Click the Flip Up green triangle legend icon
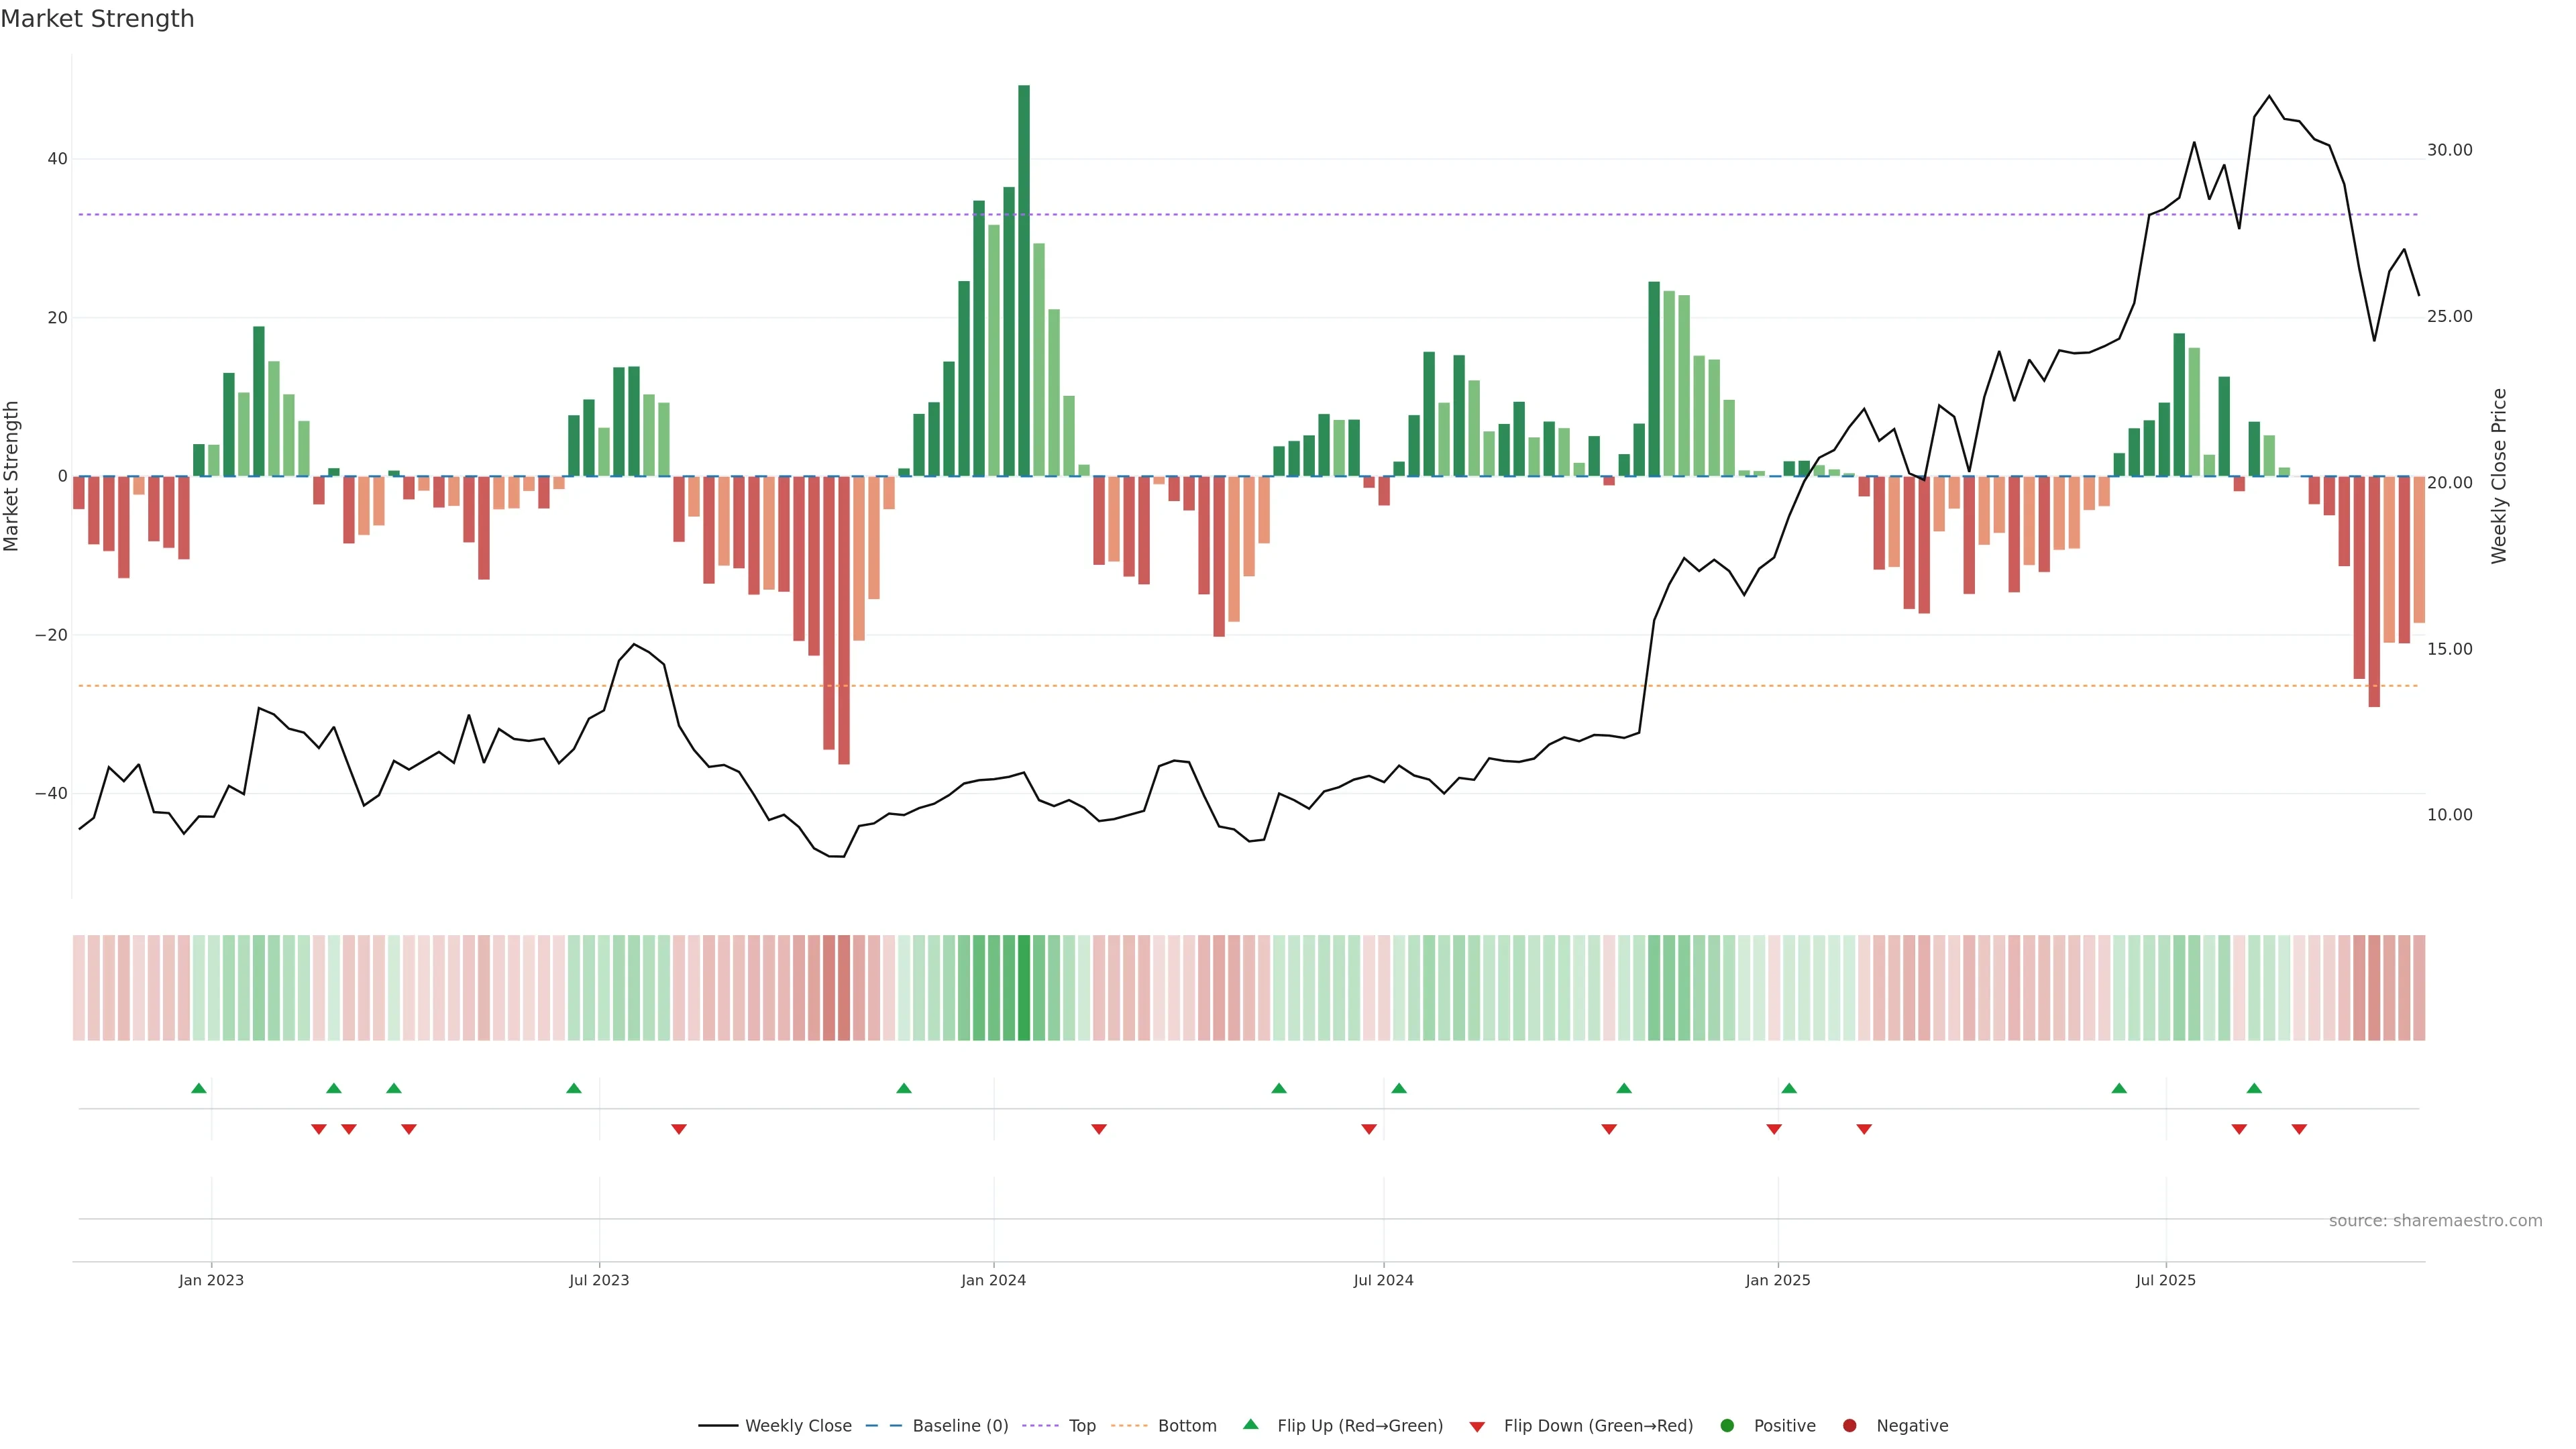 pyautogui.click(x=1250, y=1424)
